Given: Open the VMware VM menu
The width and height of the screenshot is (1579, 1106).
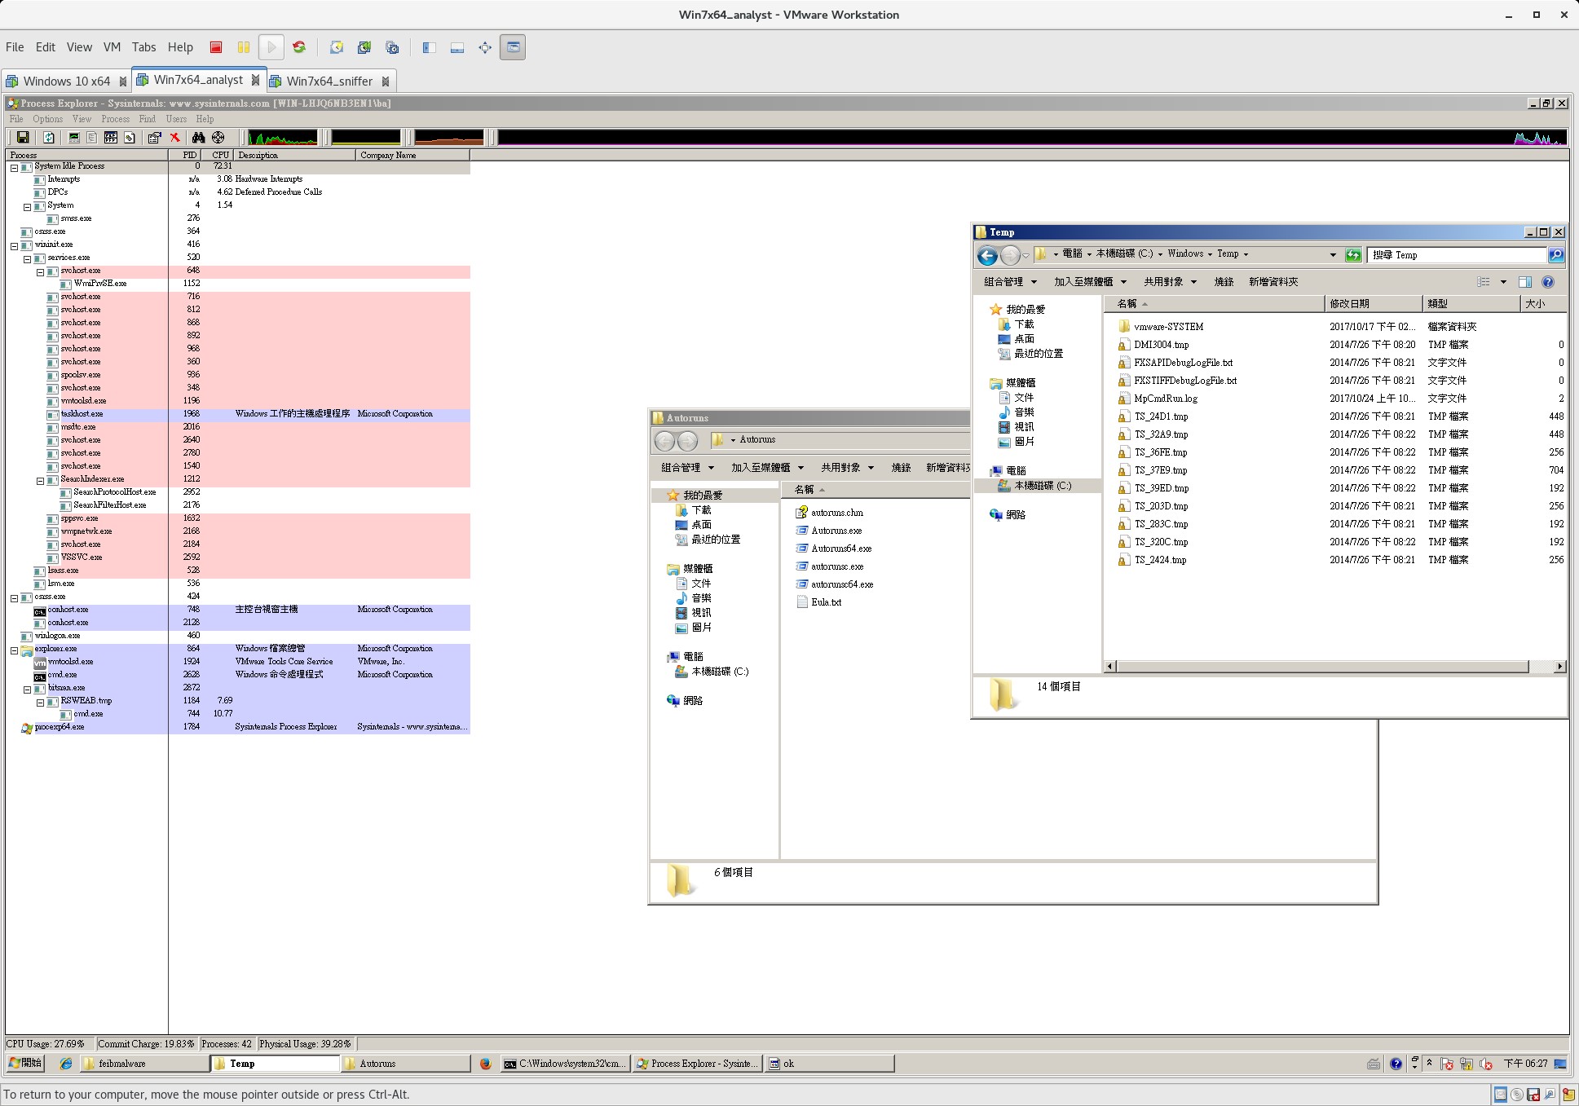Looking at the screenshot, I should 112,47.
